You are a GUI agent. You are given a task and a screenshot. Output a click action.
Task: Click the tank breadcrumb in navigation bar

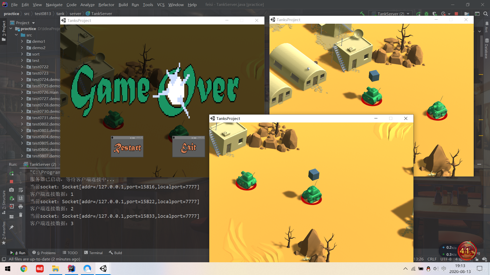tap(60, 13)
